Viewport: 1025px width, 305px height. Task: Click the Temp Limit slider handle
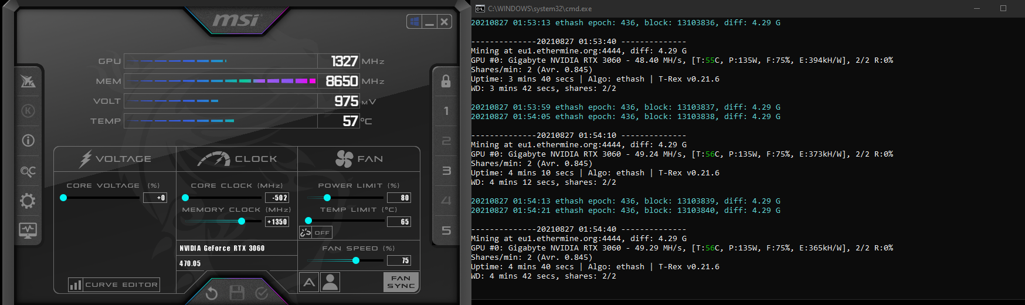click(x=308, y=221)
